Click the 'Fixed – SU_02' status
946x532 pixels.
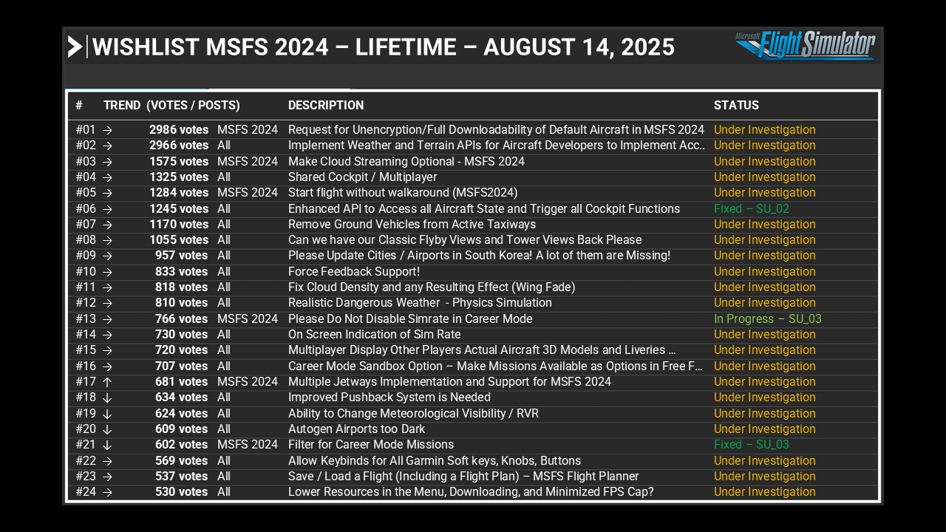(x=752, y=209)
